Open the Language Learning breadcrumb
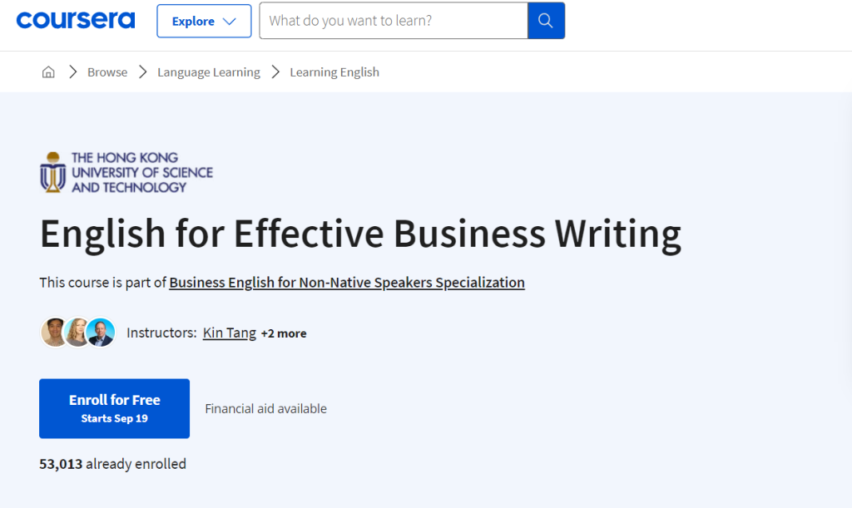 pyautogui.click(x=209, y=72)
